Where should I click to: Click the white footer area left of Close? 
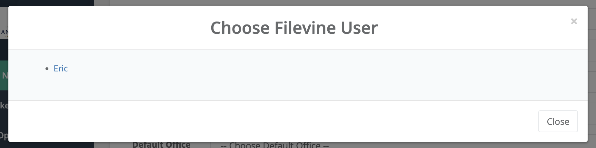(271, 121)
